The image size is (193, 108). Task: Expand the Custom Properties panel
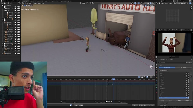[165, 103]
